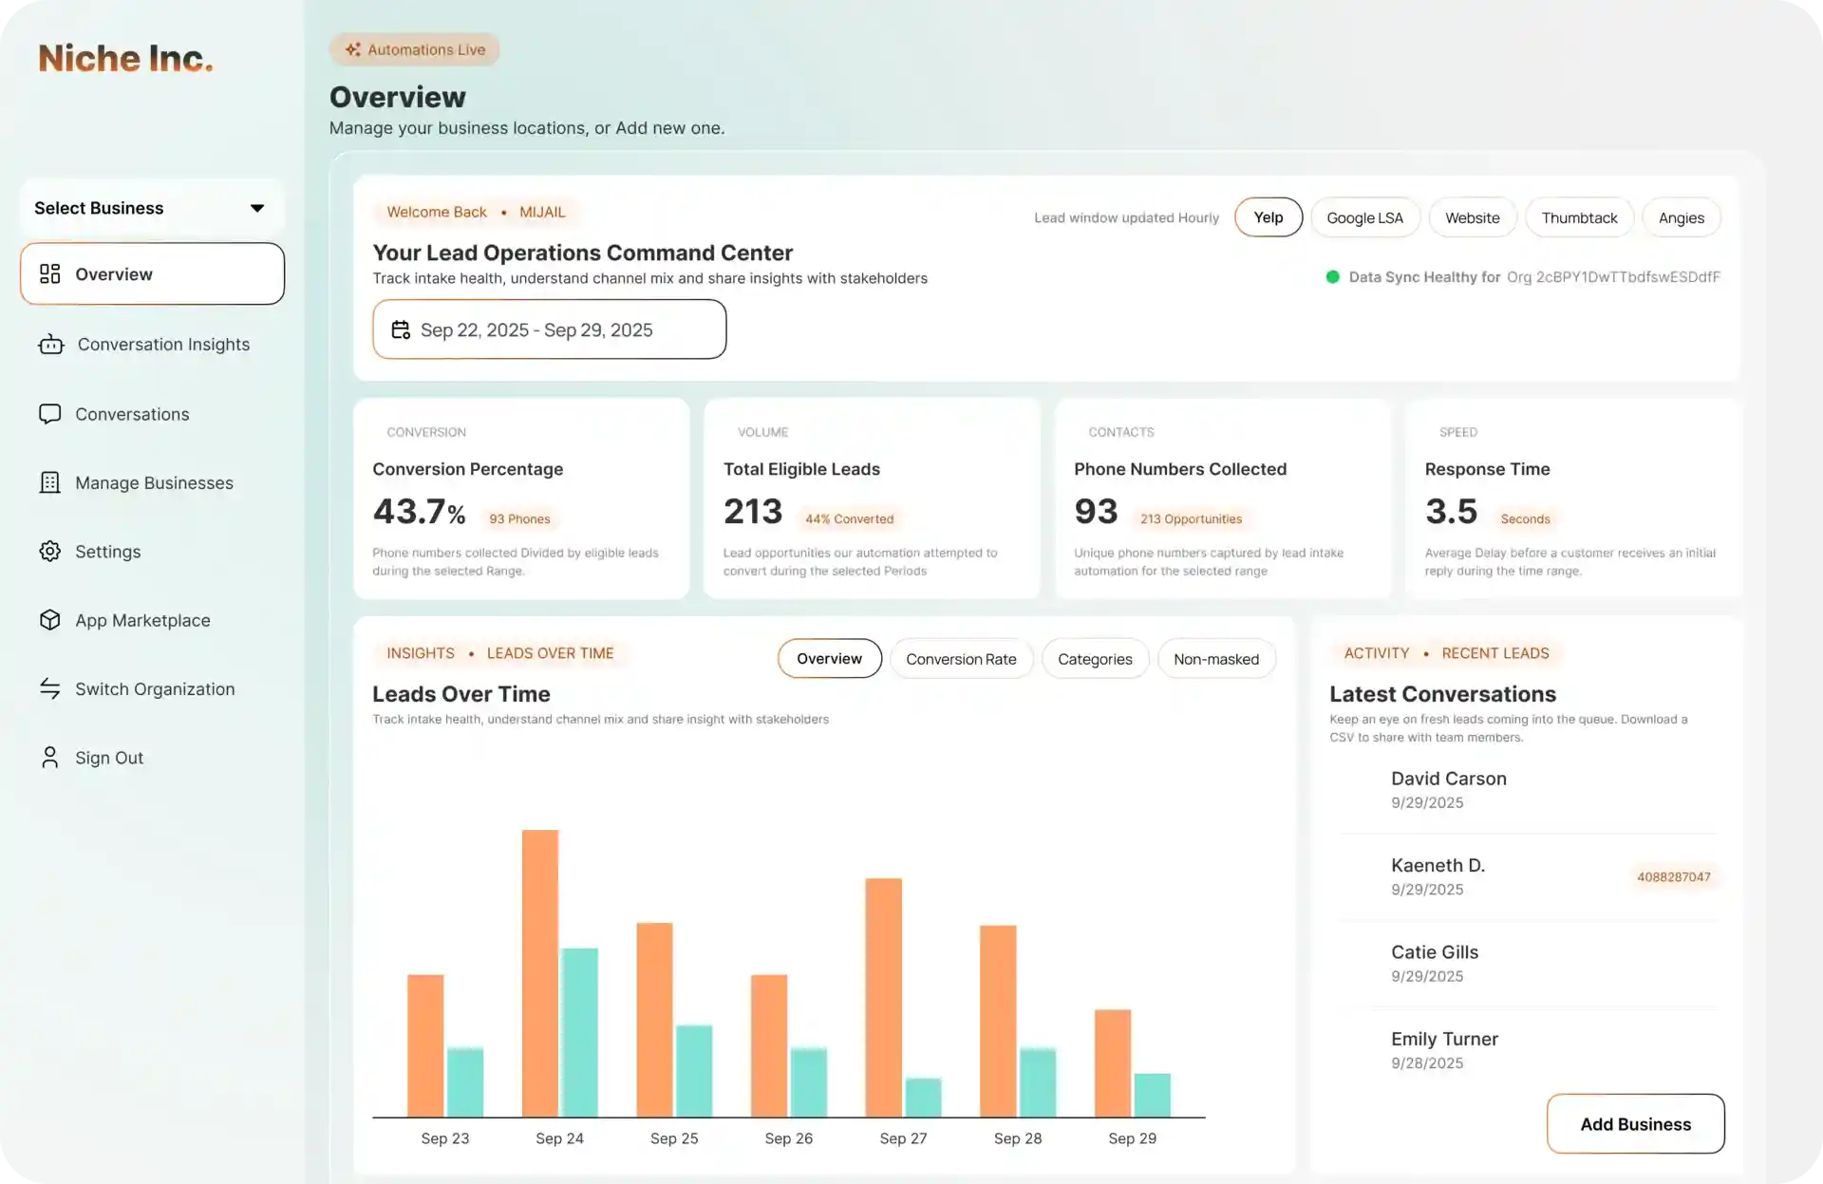
Task: Toggle the Yelp lead channel
Action: [x=1269, y=216]
